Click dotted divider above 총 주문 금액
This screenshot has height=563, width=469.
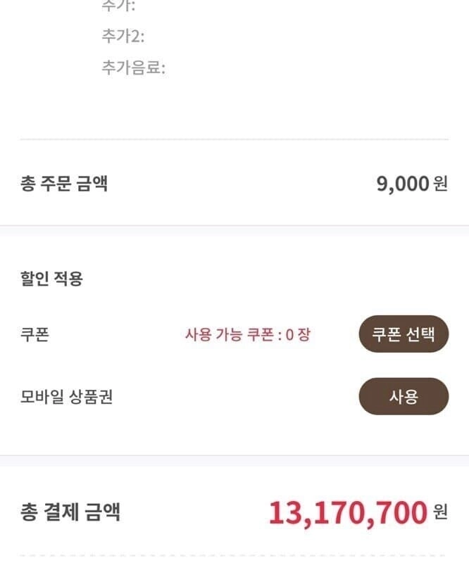click(x=234, y=139)
